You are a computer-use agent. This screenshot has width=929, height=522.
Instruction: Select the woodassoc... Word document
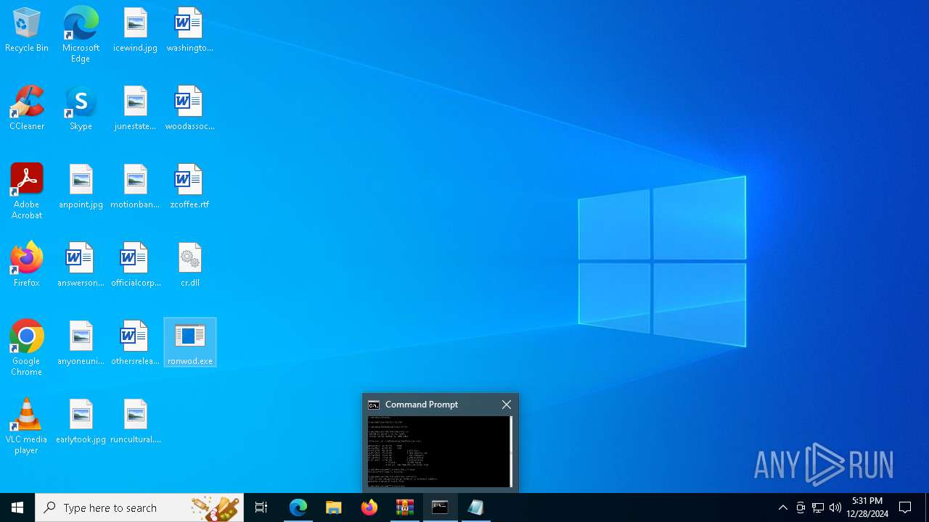tap(189, 109)
